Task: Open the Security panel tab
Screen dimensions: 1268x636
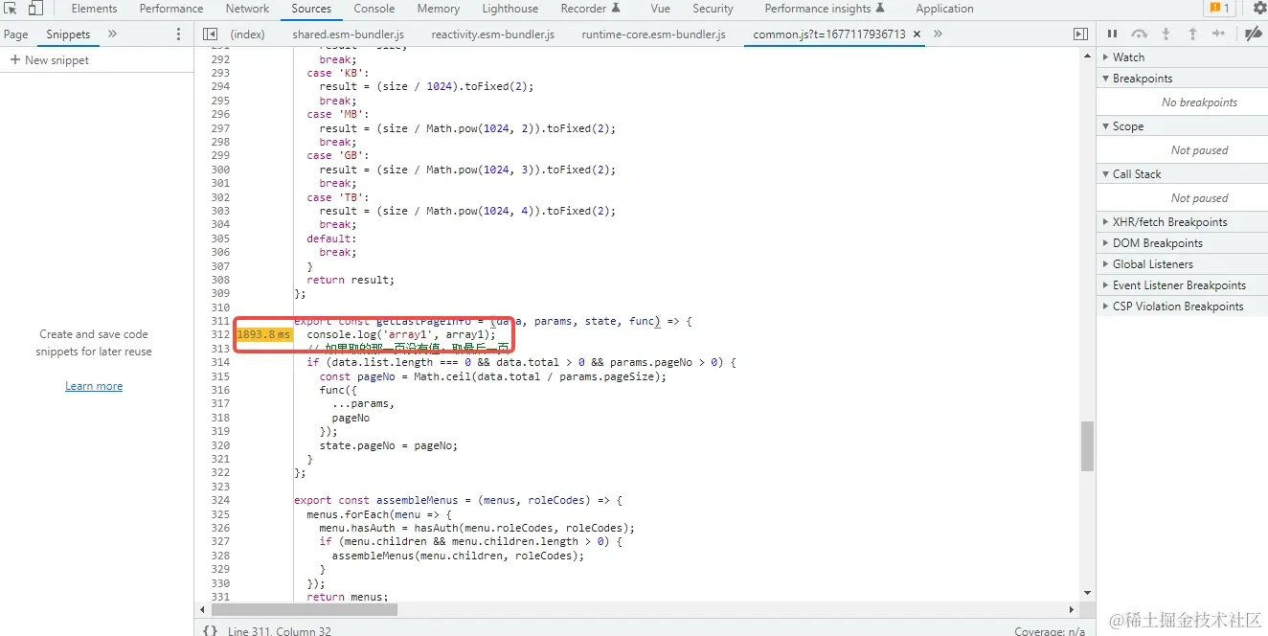Action: click(713, 9)
